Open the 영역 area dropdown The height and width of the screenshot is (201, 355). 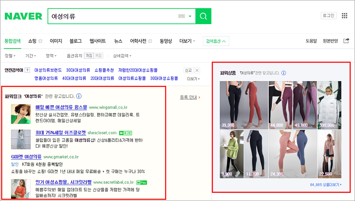51,56
